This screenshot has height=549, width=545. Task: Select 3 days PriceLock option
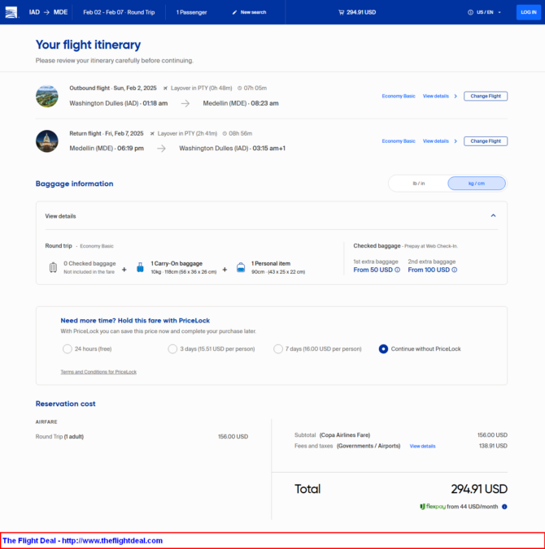click(172, 349)
